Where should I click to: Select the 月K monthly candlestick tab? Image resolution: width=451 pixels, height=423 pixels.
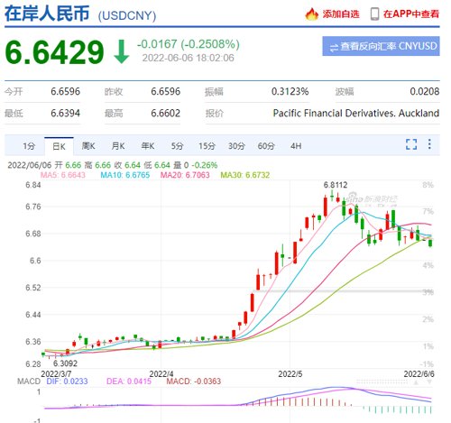tap(118, 146)
